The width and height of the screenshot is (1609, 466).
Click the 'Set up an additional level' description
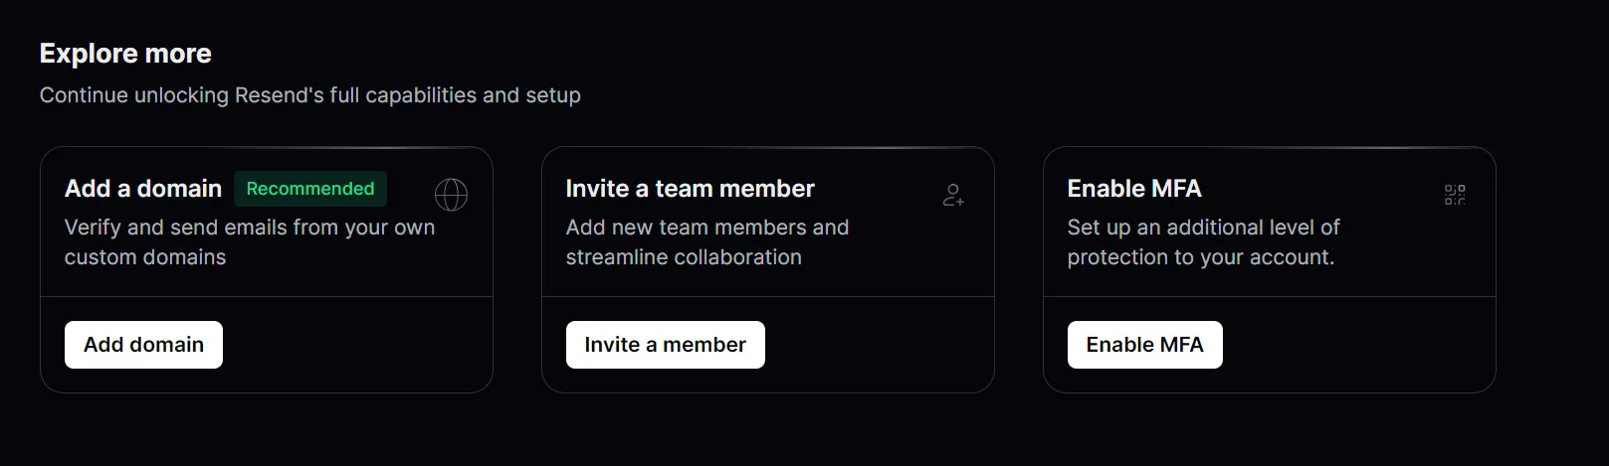coord(1204,242)
